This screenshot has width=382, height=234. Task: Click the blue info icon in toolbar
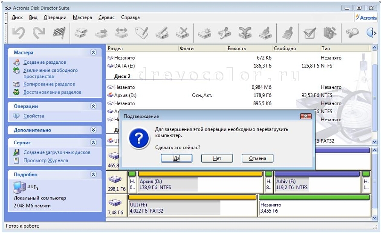(371, 33)
